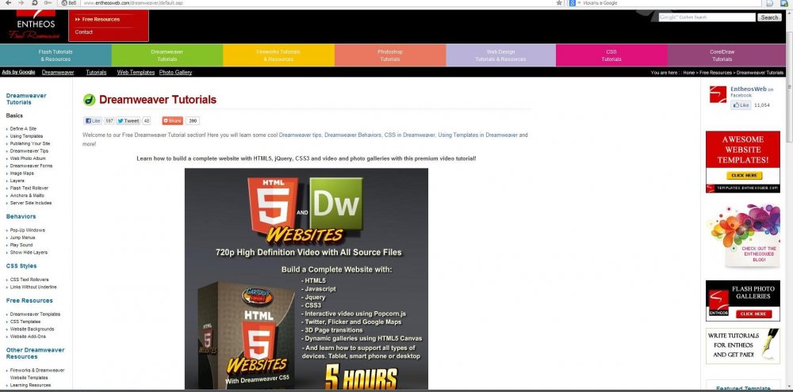Open the green Dreamweaver Tutorials tab
Viewport: 793px width, 392px height.
[167, 55]
